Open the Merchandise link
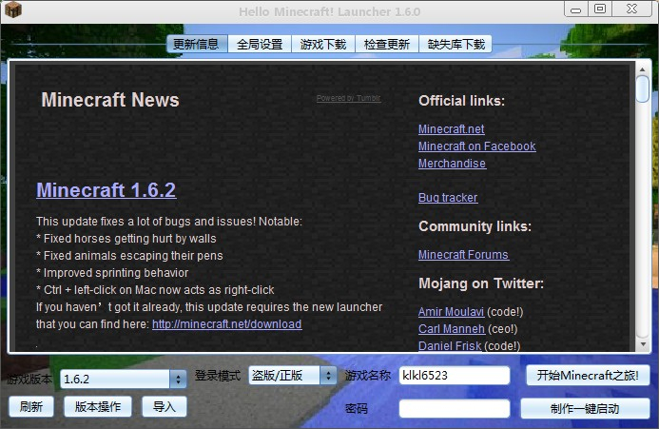 [x=452, y=164]
